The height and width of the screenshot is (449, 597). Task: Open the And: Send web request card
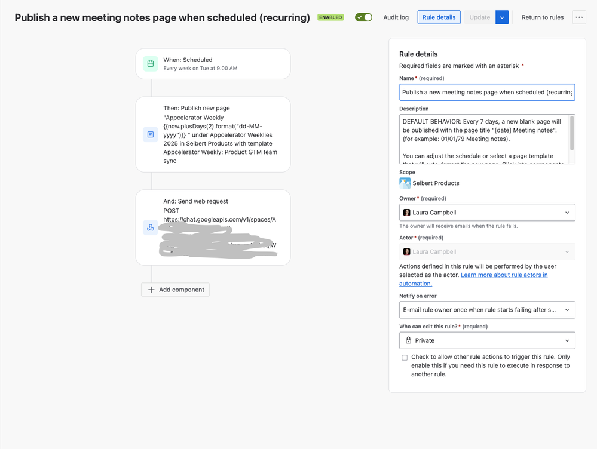click(213, 227)
